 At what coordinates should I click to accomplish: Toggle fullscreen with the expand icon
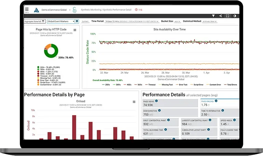click(228, 16)
